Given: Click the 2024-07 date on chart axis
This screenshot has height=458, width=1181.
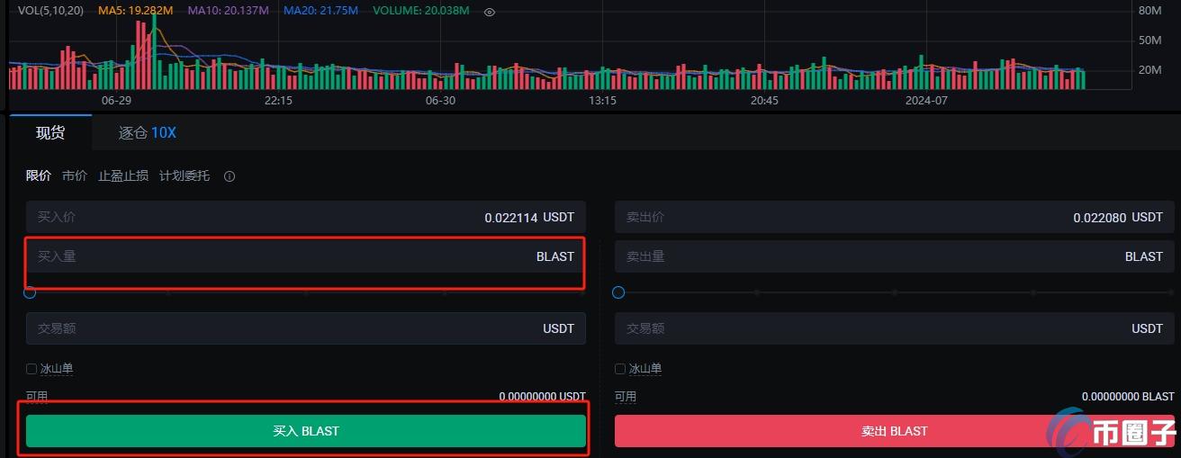Looking at the screenshot, I should [927, 101].
